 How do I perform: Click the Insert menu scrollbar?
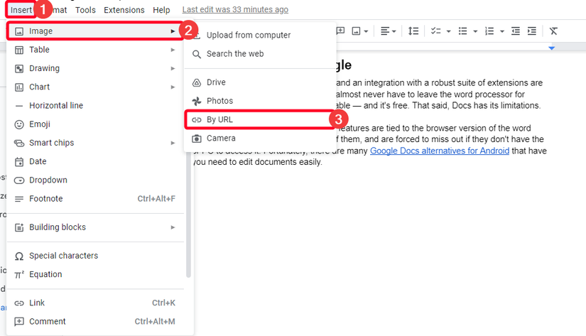click(188, 213)
